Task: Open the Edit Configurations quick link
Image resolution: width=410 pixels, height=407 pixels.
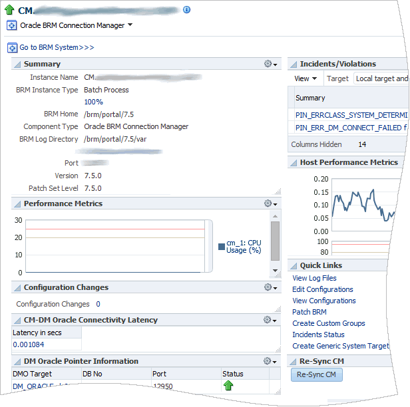Action: 323,289
